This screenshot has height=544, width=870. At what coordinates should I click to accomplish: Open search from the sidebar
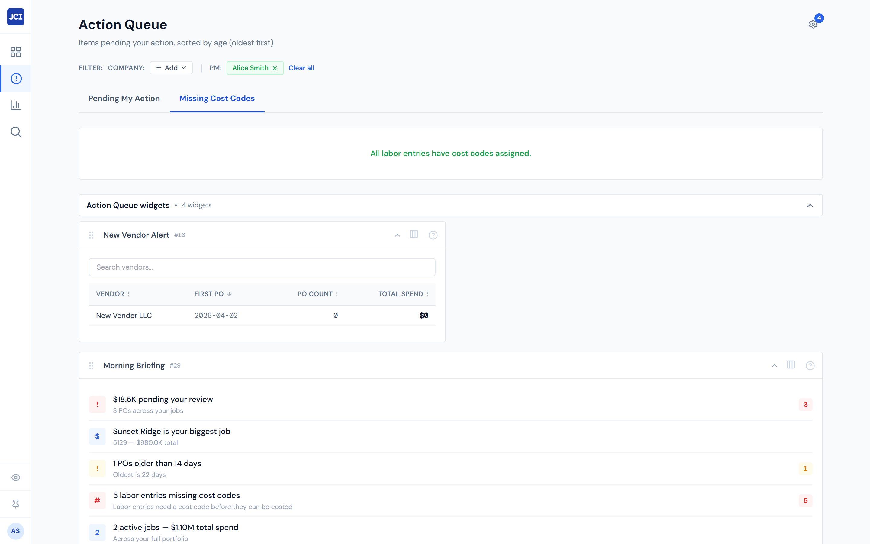click(x=15, y=132)
